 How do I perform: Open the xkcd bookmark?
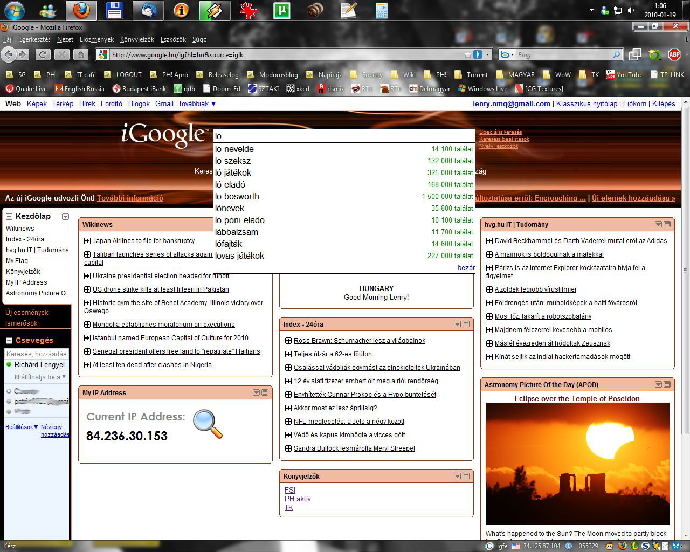click(x=298, y=89)
